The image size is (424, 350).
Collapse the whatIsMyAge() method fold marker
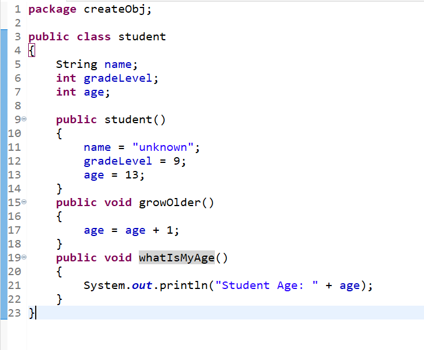click(24, 258)
